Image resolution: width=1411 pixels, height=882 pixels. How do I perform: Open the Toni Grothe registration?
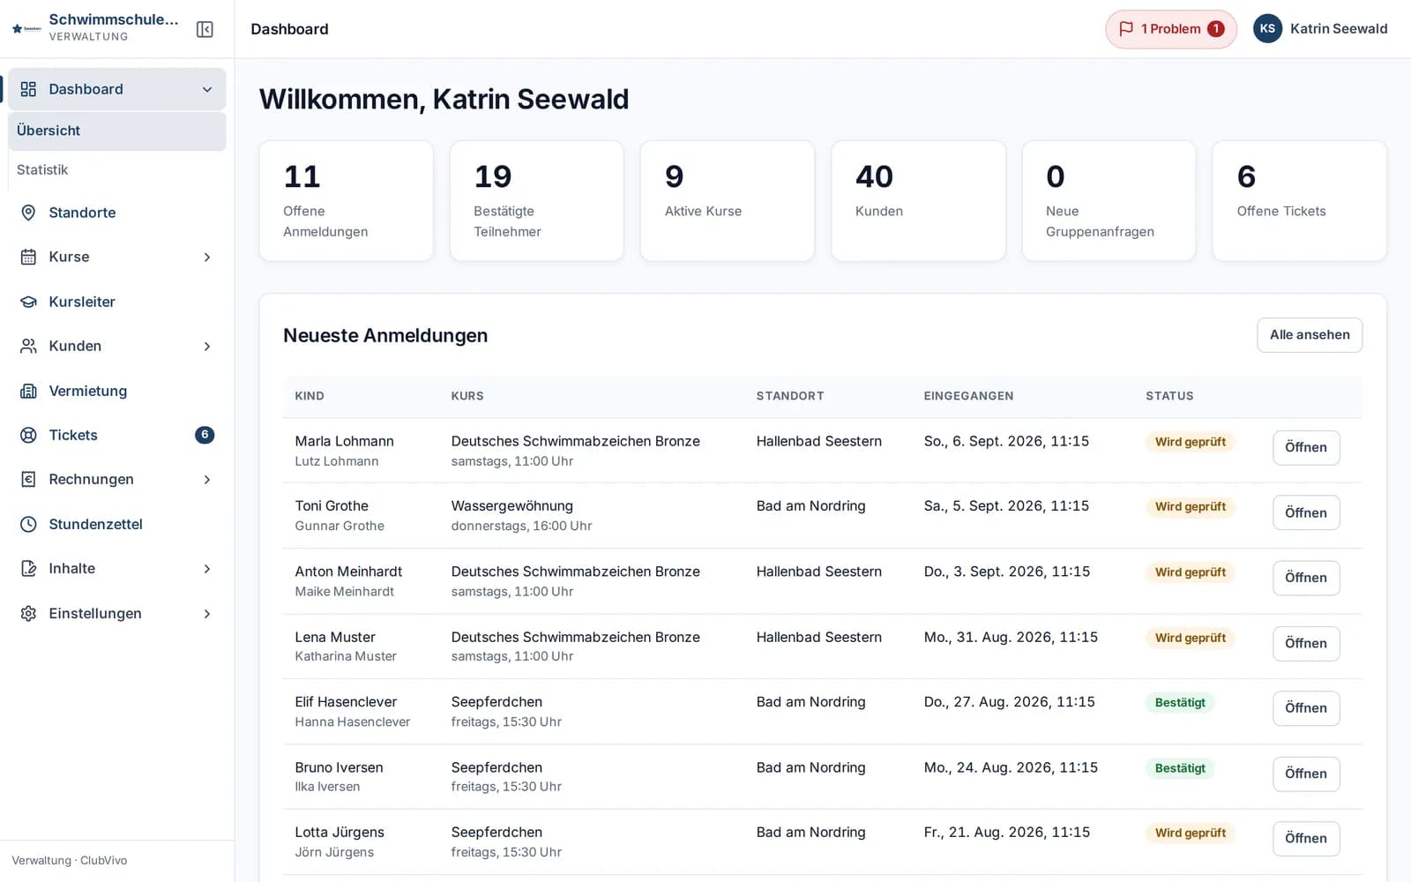(1306, 512)
